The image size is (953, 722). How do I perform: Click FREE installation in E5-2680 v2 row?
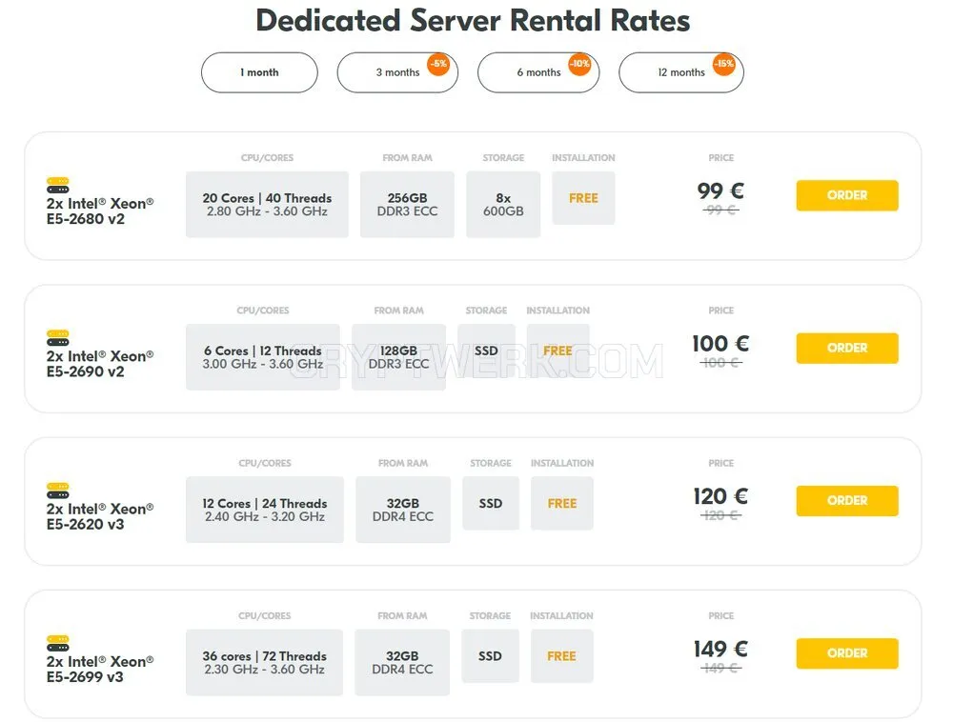tap(583, 198)
